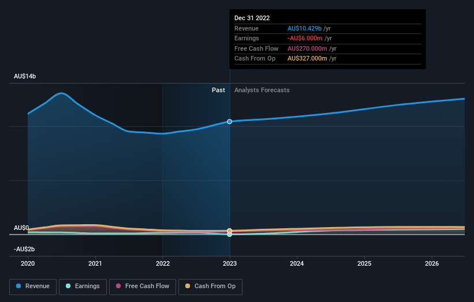Click the 'Past' label on chart
The height and width of the screenshot is (302, 474).
tap(218, 90)
